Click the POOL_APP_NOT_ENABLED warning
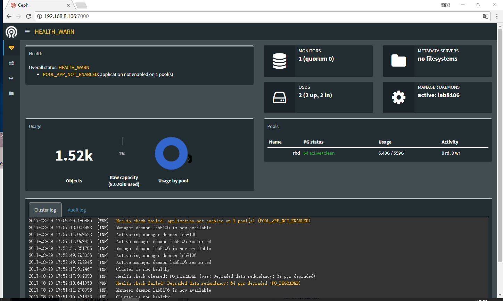 click(x=70, y=74)
